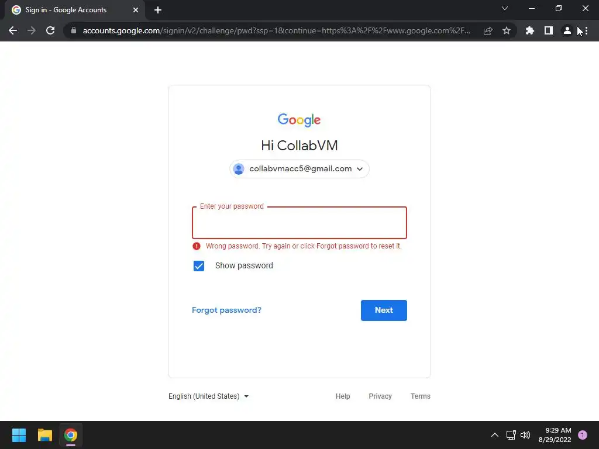Click the forward navigation arrow

point(32,30)
